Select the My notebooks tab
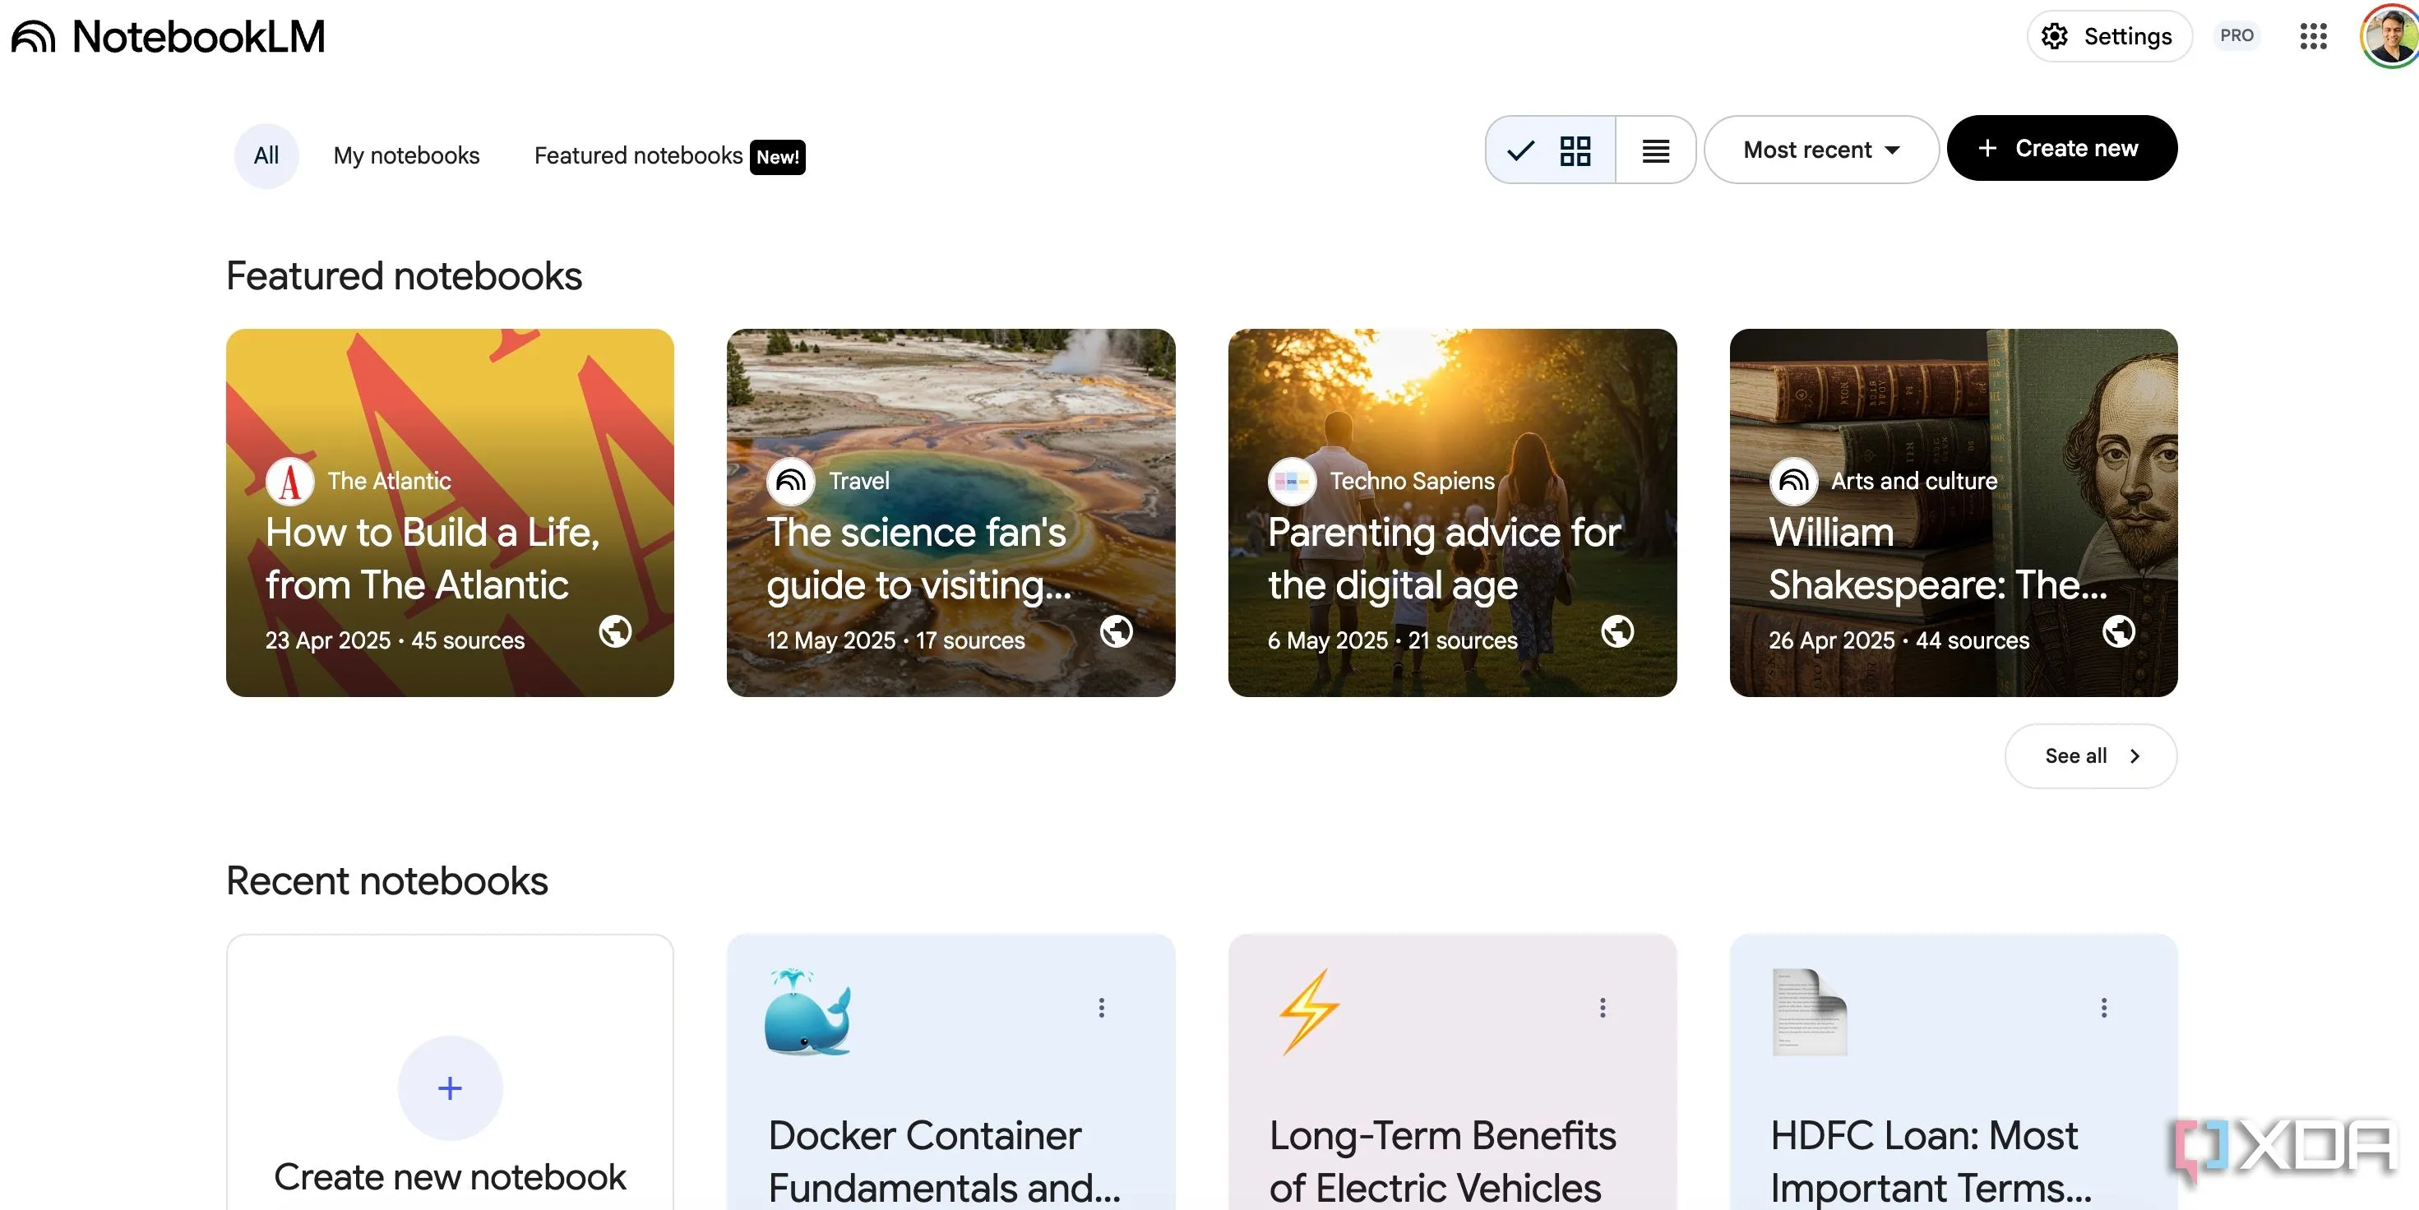The image size is (2419, 1210). tap(407, 156)
